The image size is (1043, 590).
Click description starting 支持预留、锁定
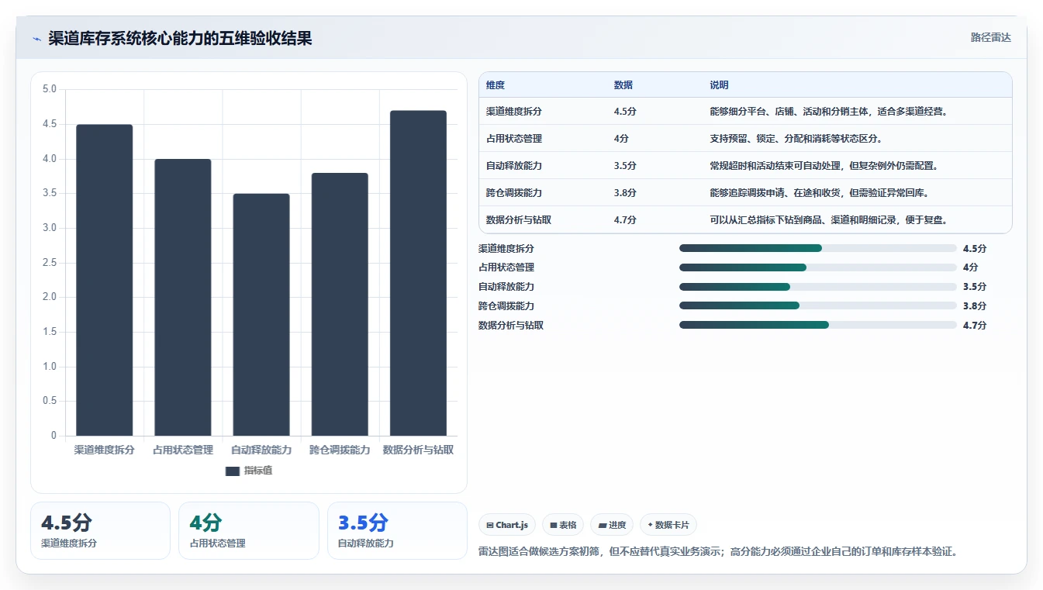796,139
